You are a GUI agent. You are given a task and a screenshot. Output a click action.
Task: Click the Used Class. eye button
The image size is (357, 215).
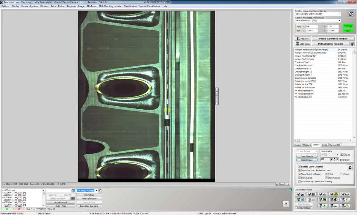pos(303,44)
